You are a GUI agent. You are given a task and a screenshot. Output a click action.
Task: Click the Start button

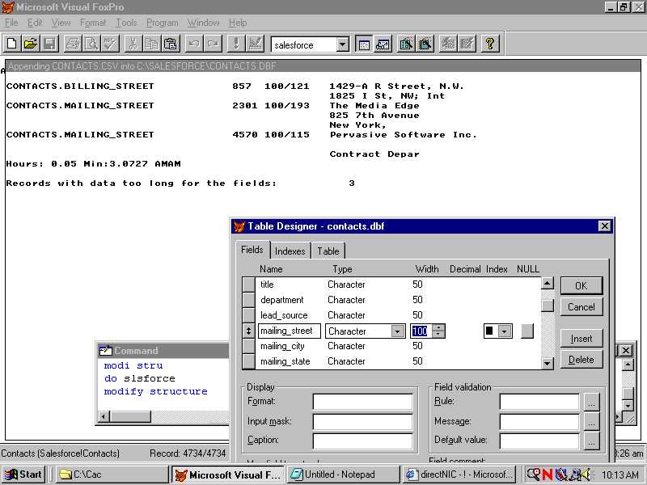tap(24, 474)
